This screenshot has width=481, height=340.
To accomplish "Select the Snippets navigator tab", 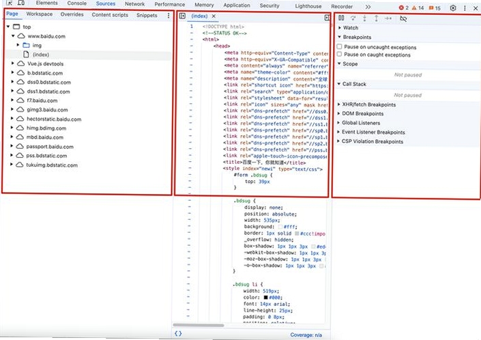I will 147,15.
